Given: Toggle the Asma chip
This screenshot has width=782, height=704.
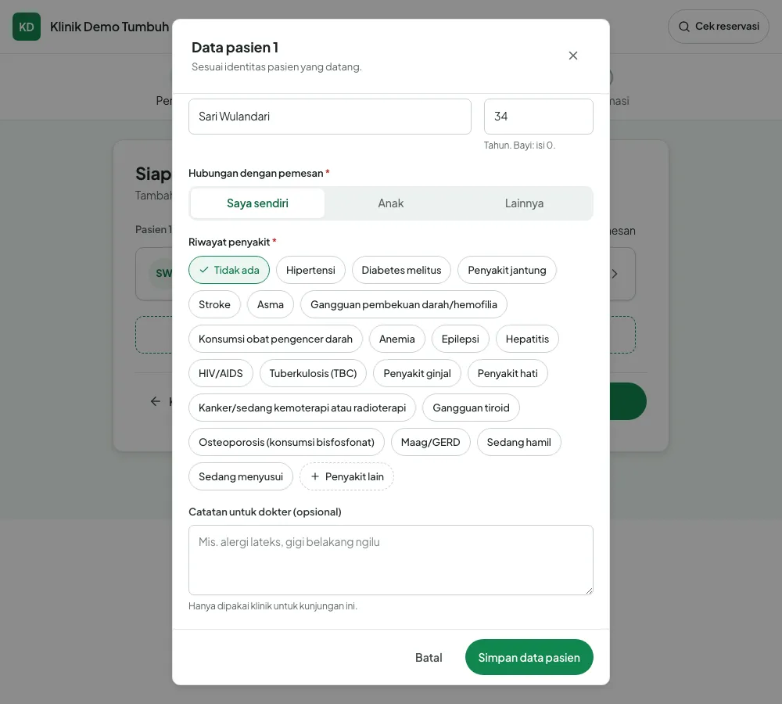Looking at the screenshot, I should pos(271,304).
